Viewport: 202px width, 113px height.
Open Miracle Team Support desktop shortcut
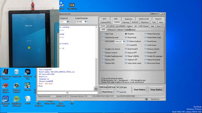5,74
